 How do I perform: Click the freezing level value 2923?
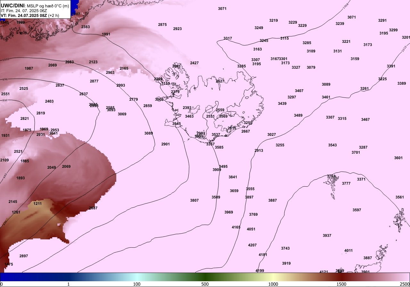coord(177,29)
